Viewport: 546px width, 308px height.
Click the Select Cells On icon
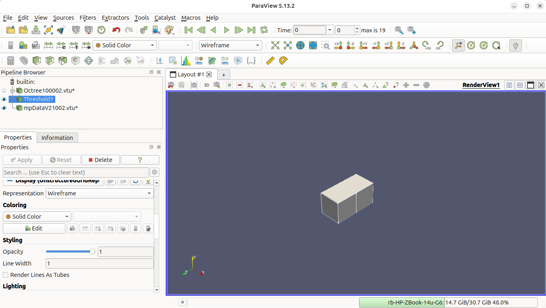[263, 85]
